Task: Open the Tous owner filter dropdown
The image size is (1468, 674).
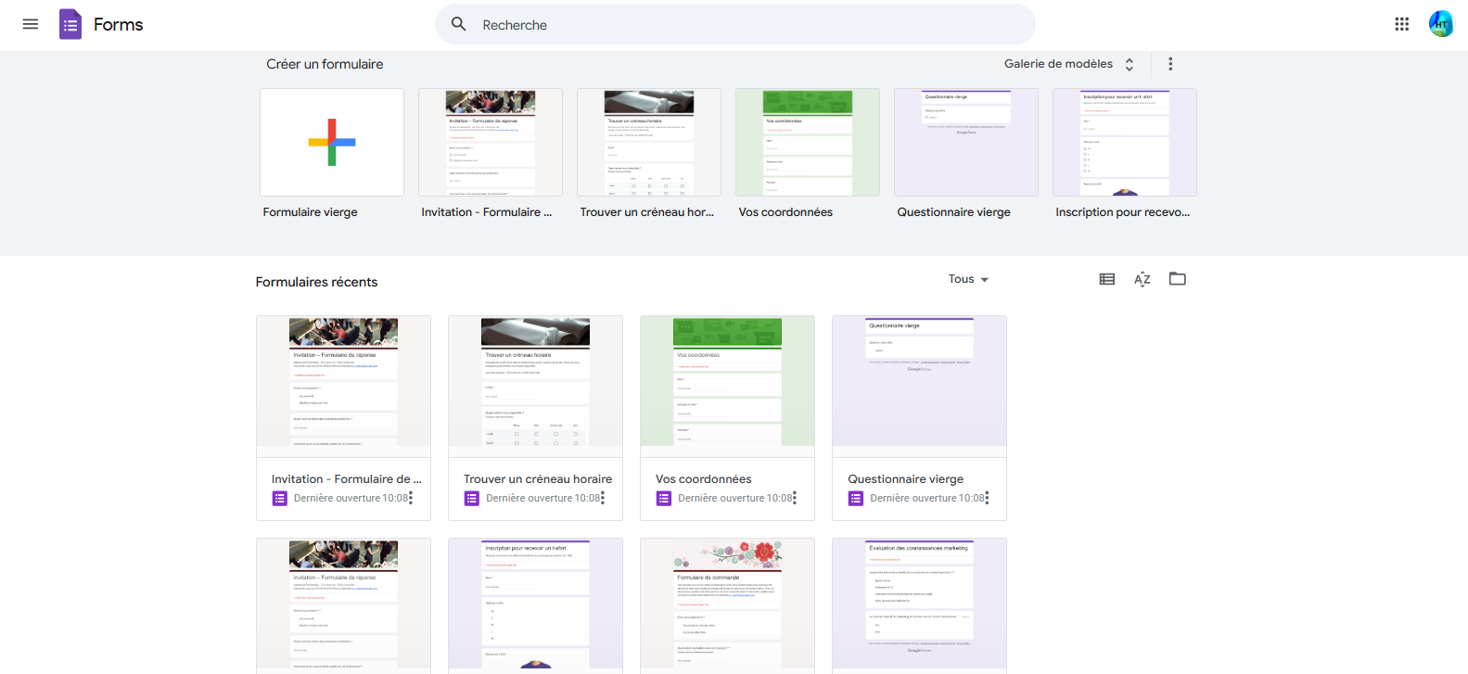Action: coord(968,279)
